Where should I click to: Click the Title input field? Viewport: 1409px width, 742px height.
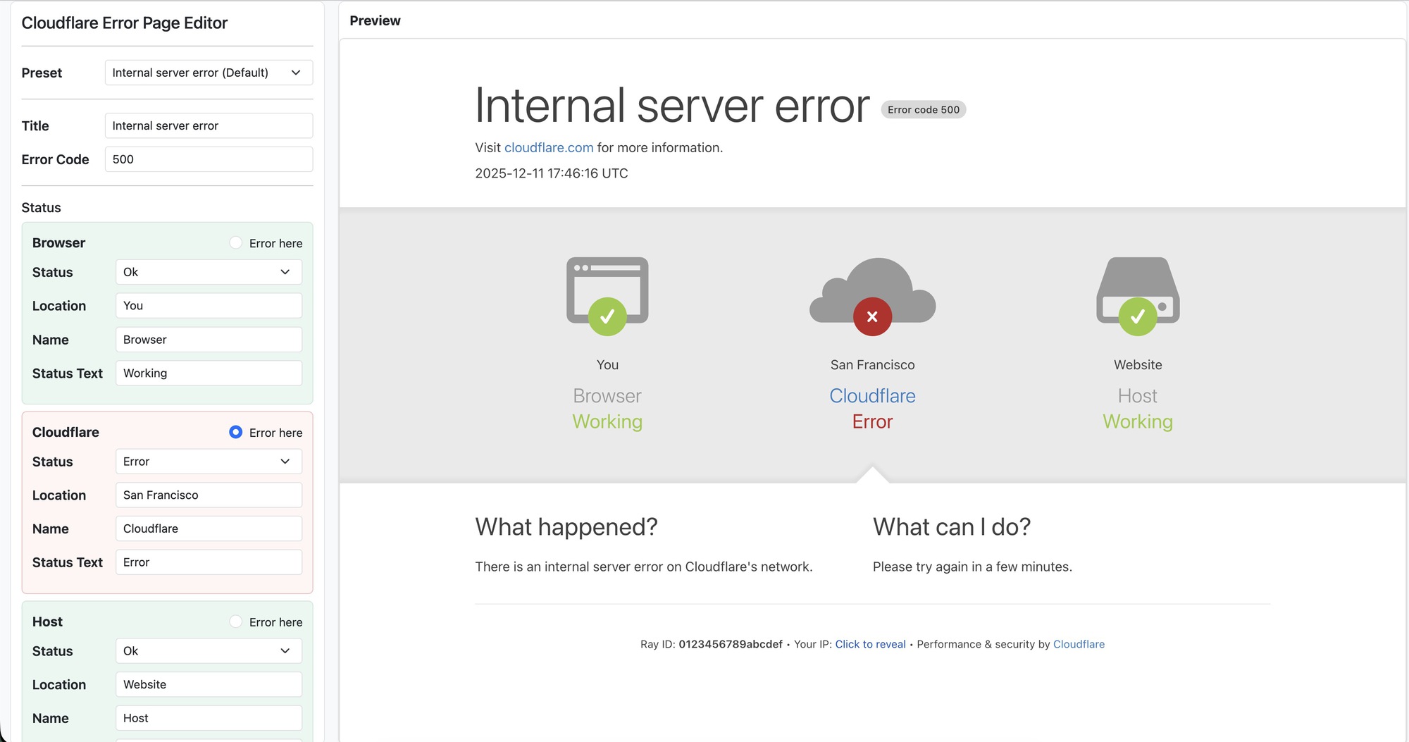[208, 125]
